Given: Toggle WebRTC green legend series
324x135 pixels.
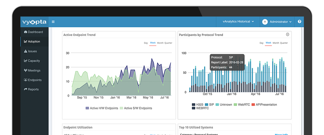Looking at the screenshot, I should point(241,105).
